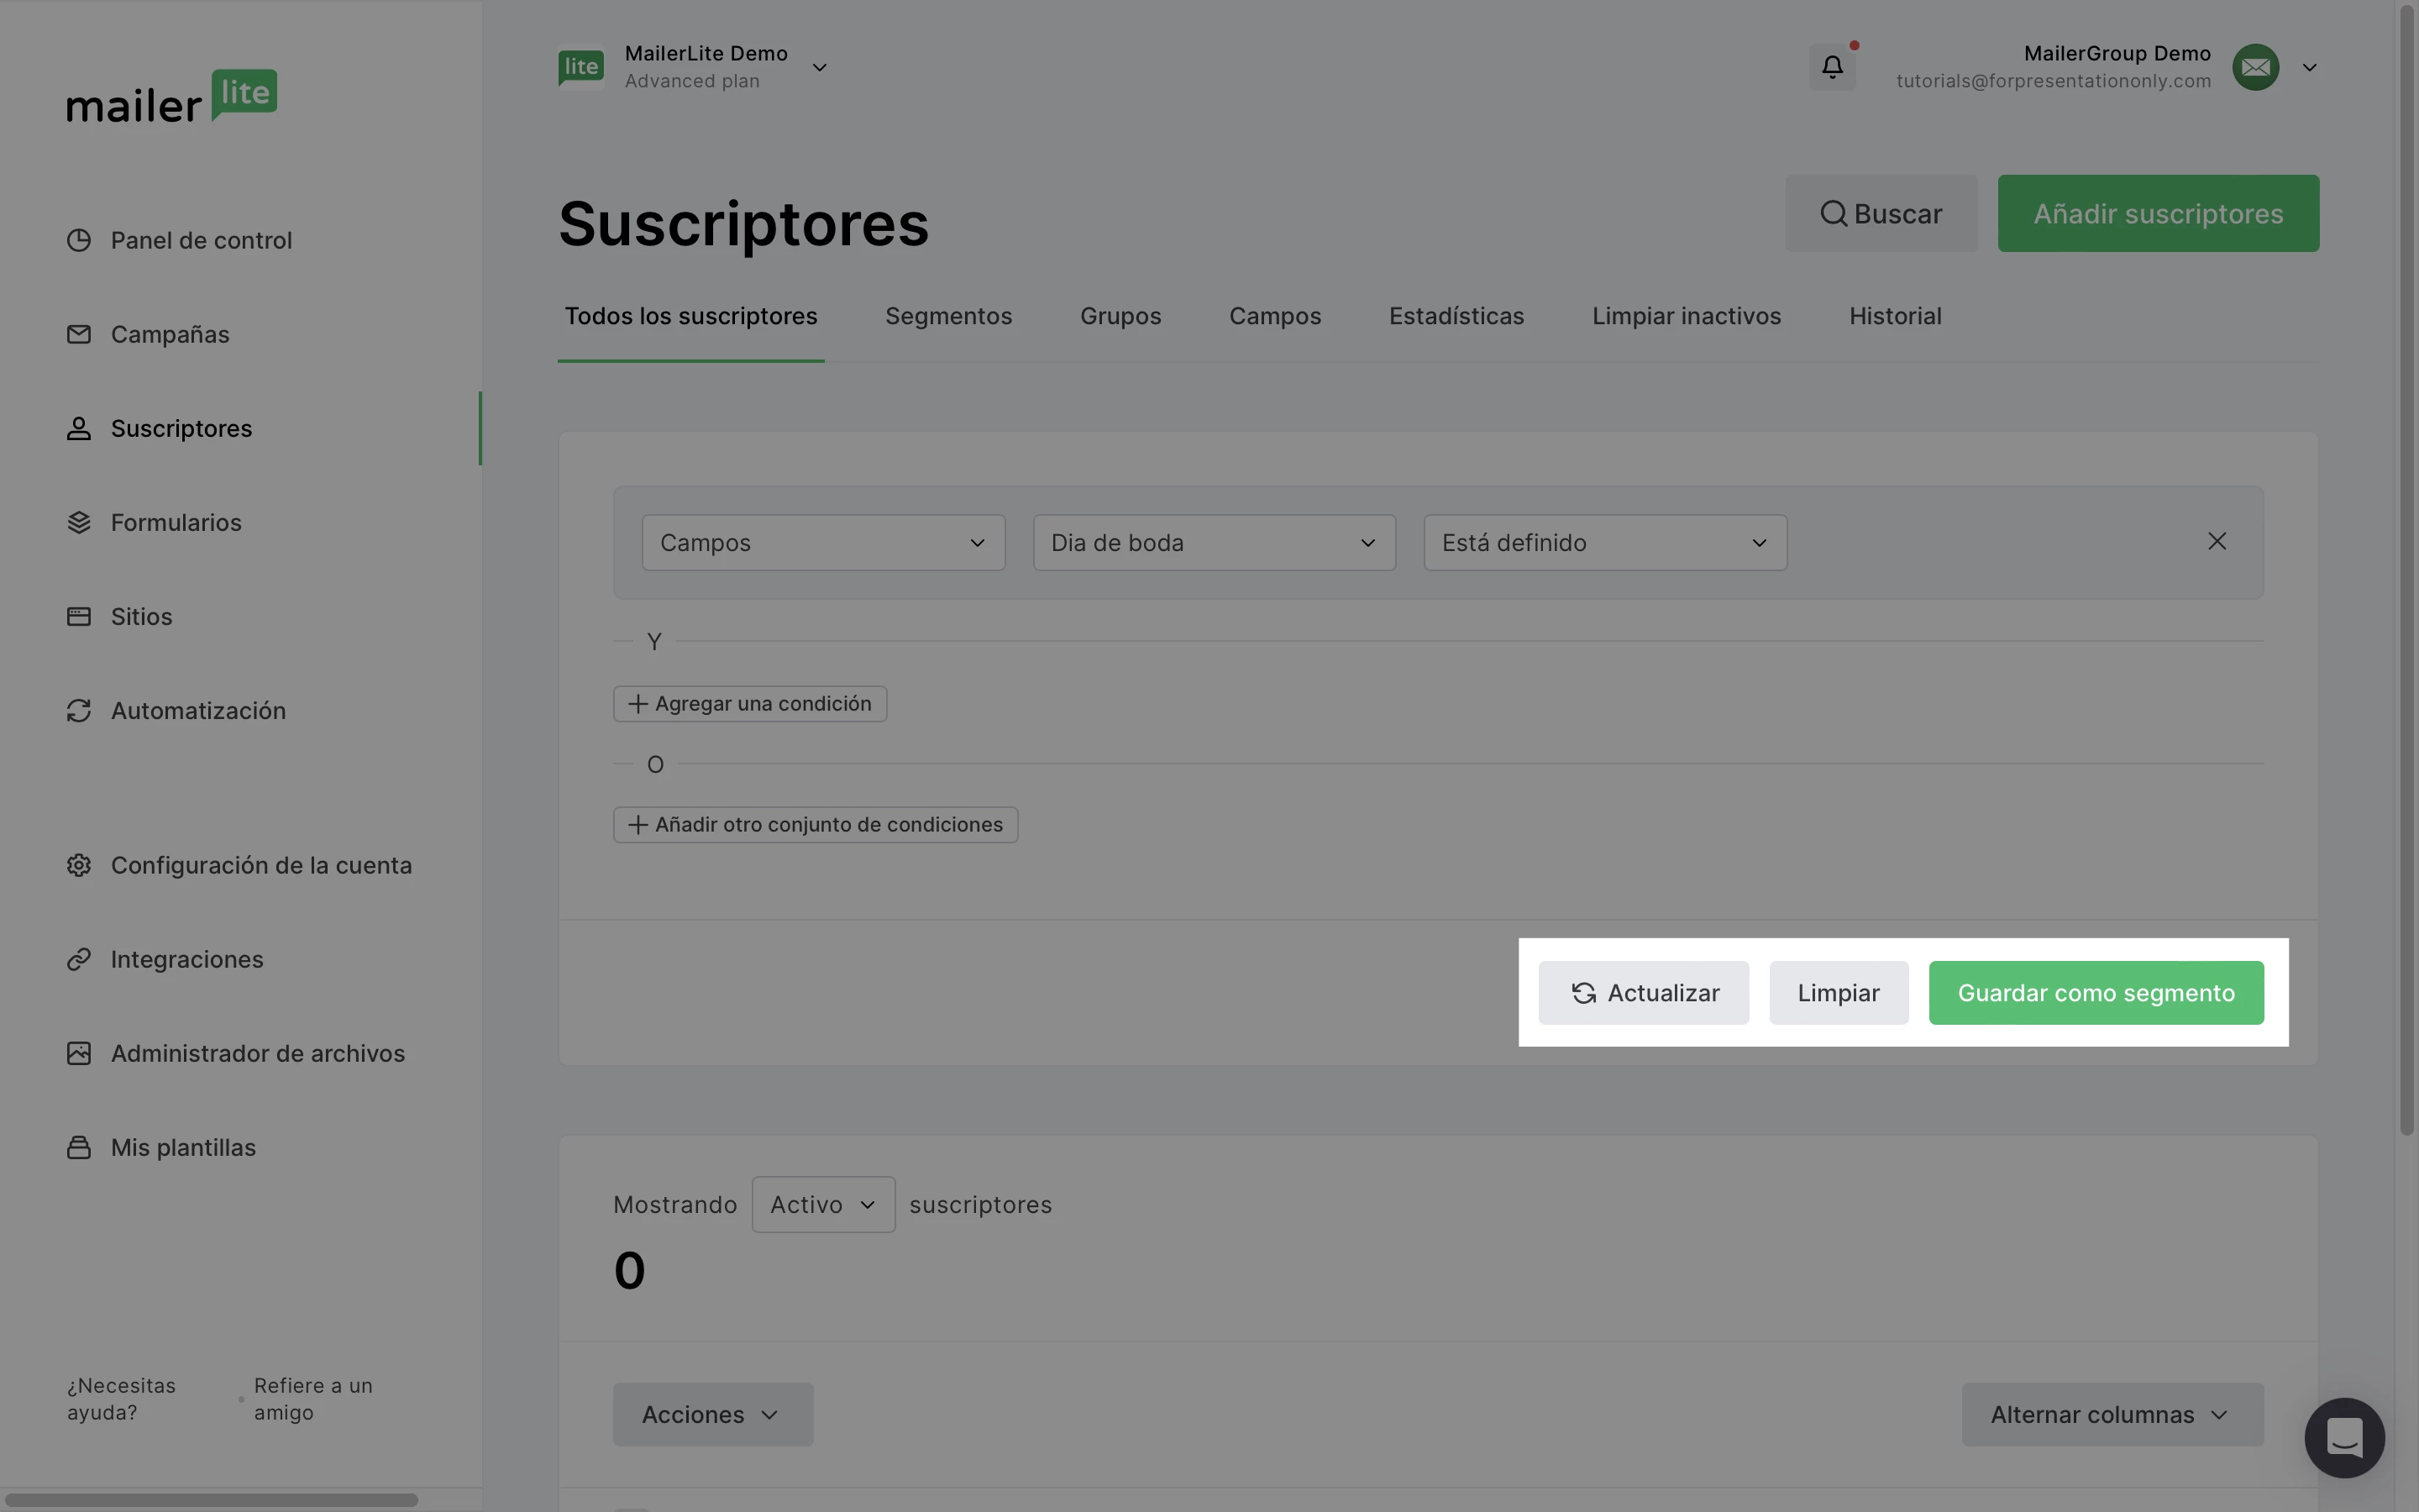Image resolution: width=2419 pixels, height=1512 pixels.
Task: Open the Limpiar inactivos tab
Action: [1685, 316]
